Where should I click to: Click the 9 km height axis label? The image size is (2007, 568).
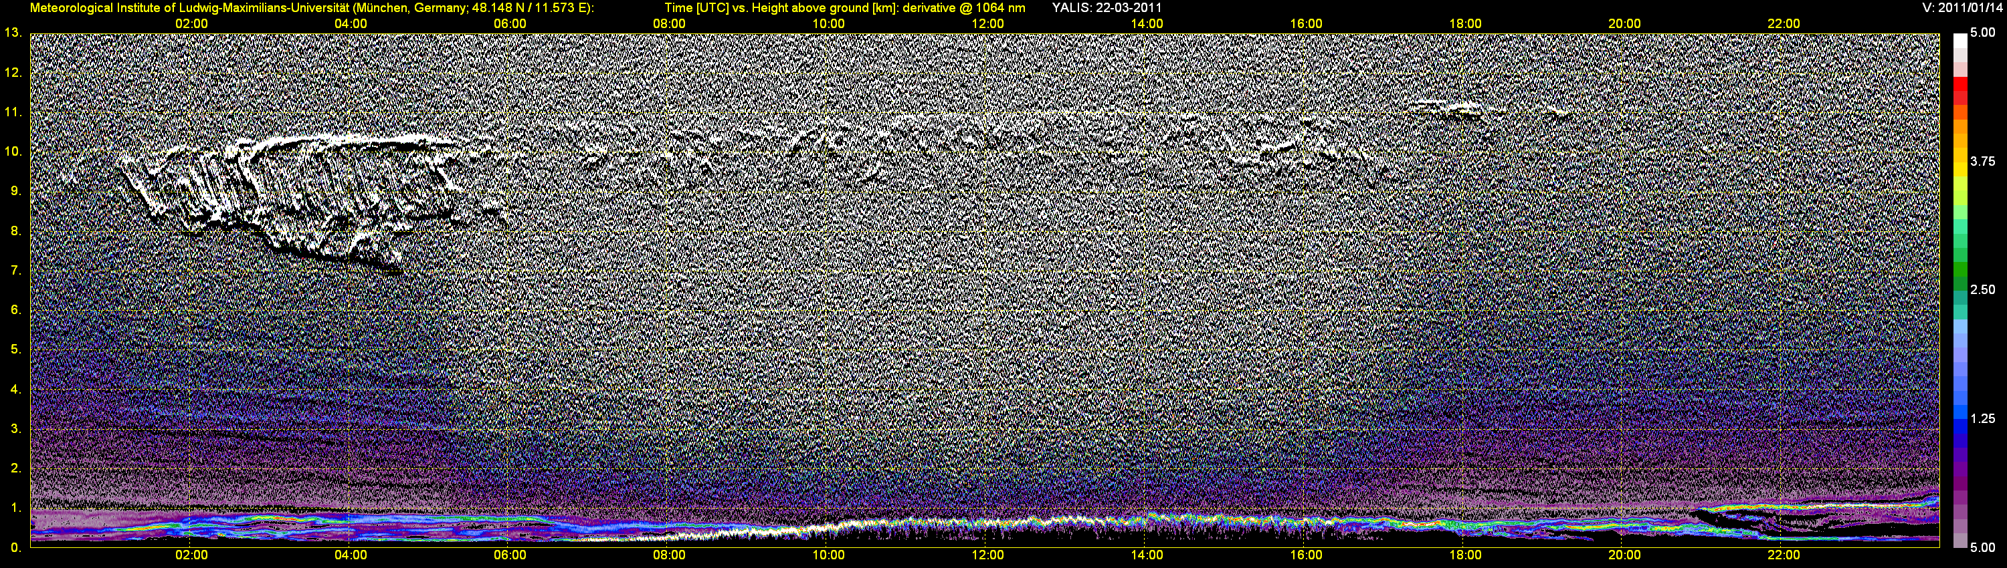pyautogui.click(x=15, y=191)
